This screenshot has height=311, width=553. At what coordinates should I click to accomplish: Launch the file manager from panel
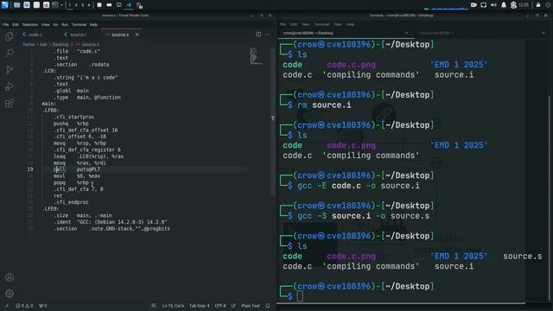27,5
